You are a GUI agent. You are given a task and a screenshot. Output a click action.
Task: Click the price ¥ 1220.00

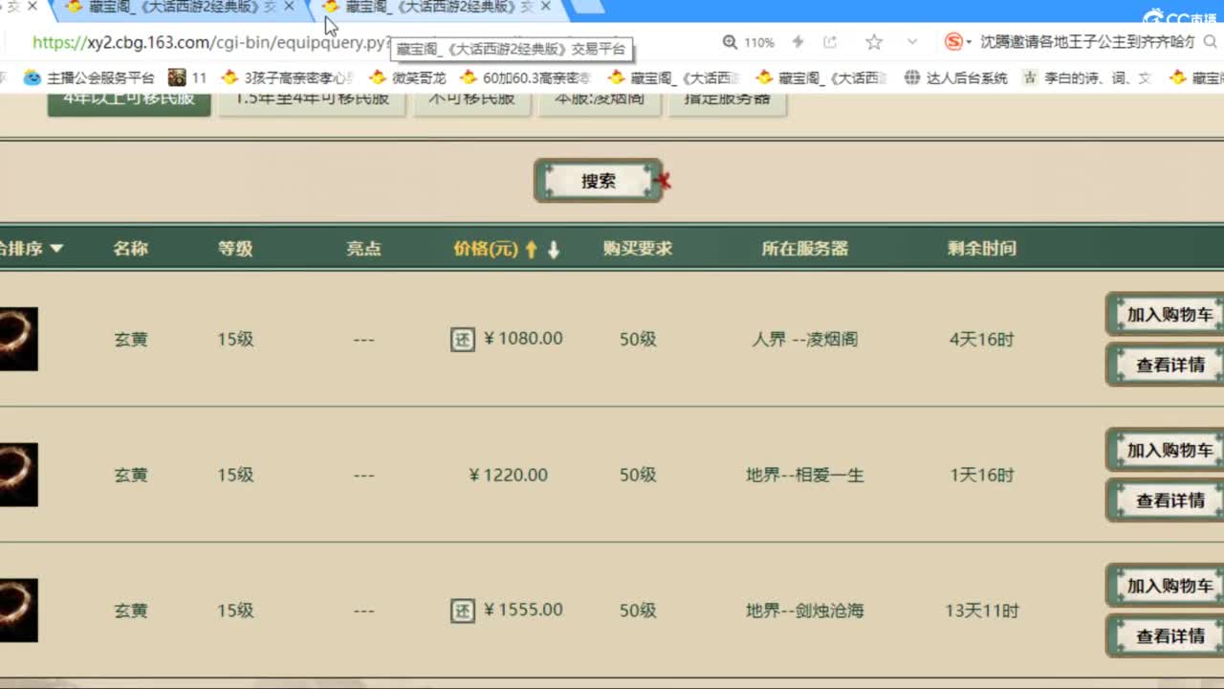click(509, 475)
